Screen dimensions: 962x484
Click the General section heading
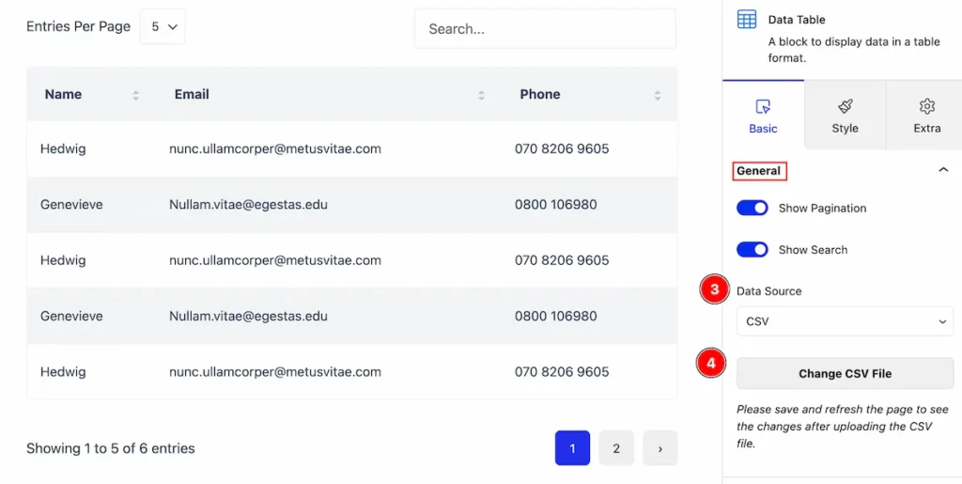[759, 171]
